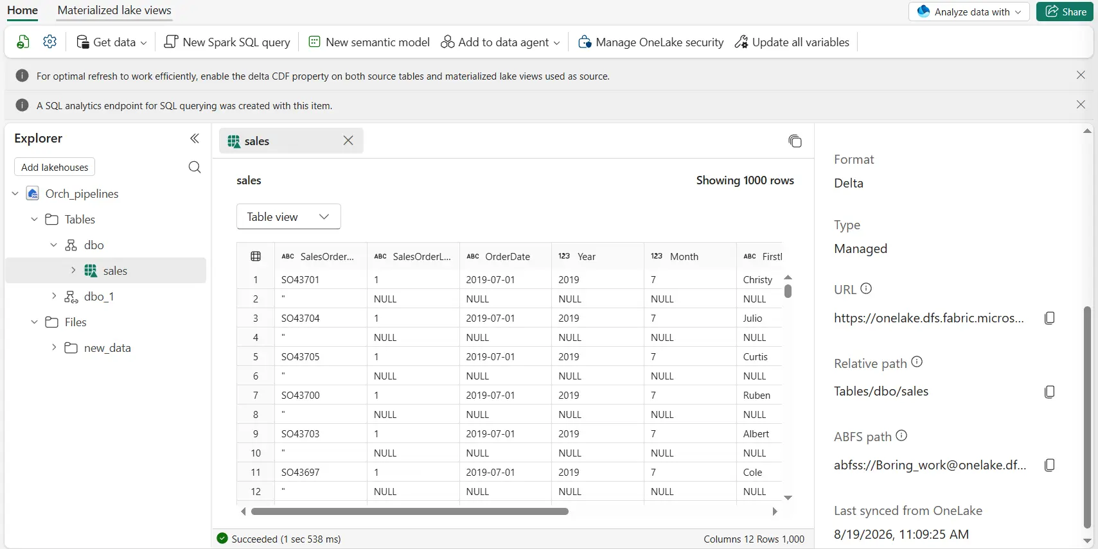
Task: Expand the dbo_1 schema node
Action: click(x=54, y=296)
